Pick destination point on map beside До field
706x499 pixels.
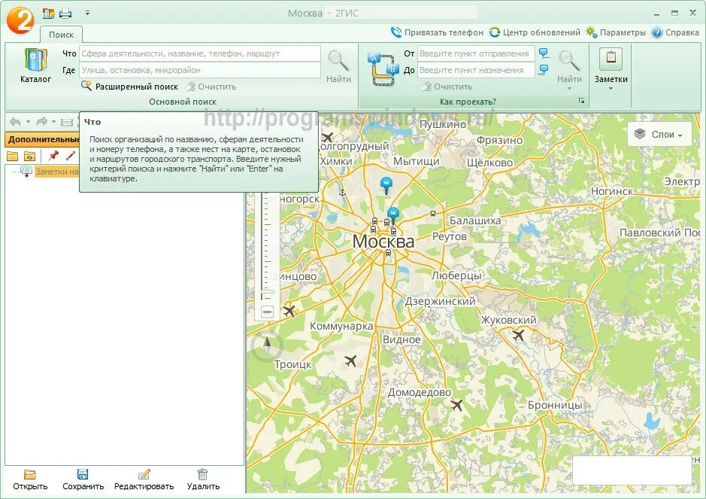pyautogui.click(x=544, y=70)
